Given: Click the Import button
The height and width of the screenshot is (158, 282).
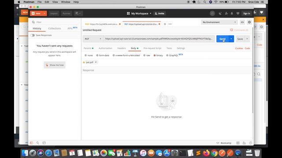Looking at the screenshot, I should (54, 14).
